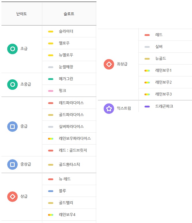Click the blue swatch beside 블루
The height and width of the screenshot is (223, 192).
pos(51,191)
